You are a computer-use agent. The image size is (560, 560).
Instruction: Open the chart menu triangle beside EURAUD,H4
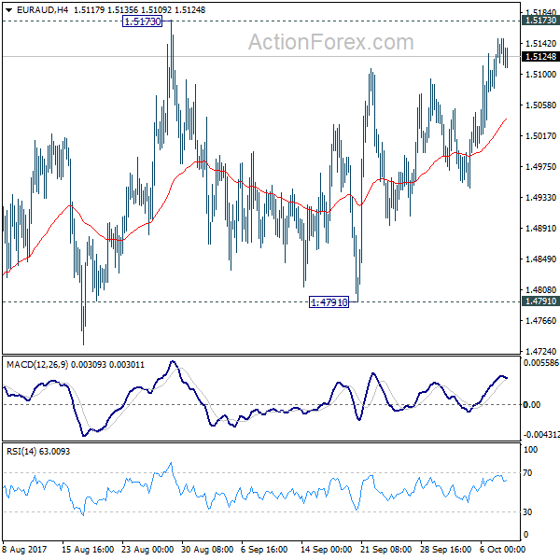9,10
